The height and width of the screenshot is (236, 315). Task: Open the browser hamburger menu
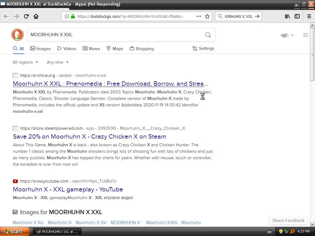click(309, 16)
